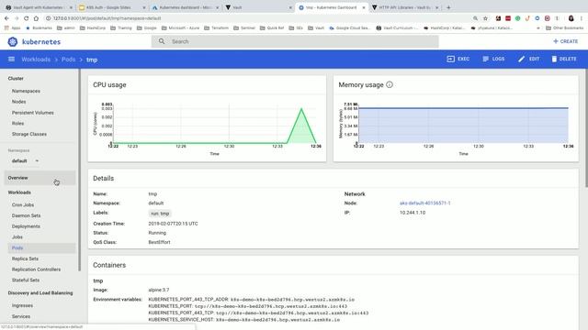Switch to the Vault browser tab
Viewport: 588px width, 330px height.
pos(258,7)
